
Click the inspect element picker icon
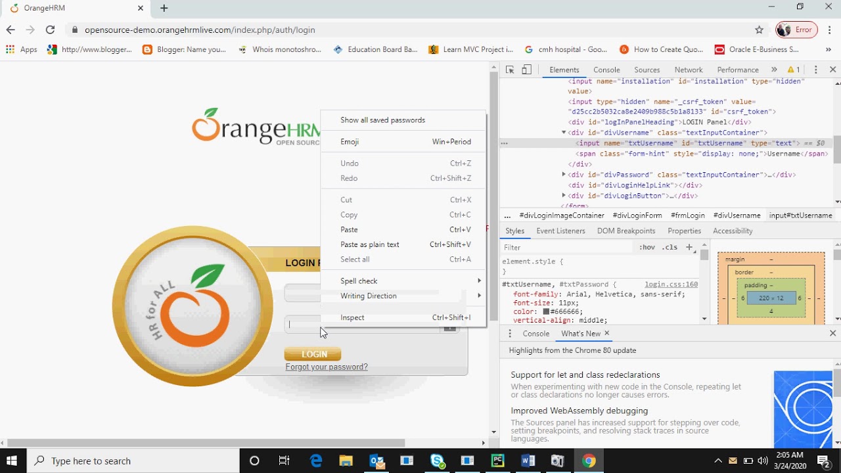(510, 70)
